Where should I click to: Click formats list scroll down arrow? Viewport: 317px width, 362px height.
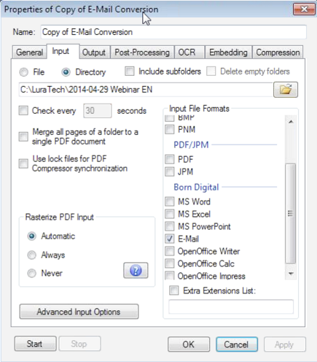click(291, 274)
